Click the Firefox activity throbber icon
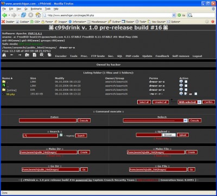The height and width of the screenshot is (196, 217). 213,9
